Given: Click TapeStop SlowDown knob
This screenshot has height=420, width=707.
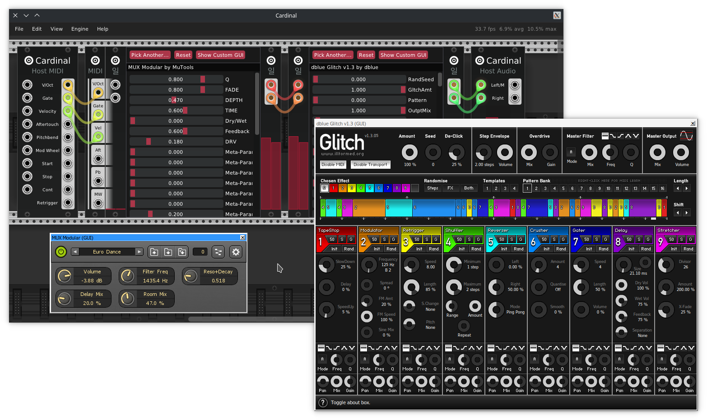Looking at the screenshot, I should (x=326, y=264).
